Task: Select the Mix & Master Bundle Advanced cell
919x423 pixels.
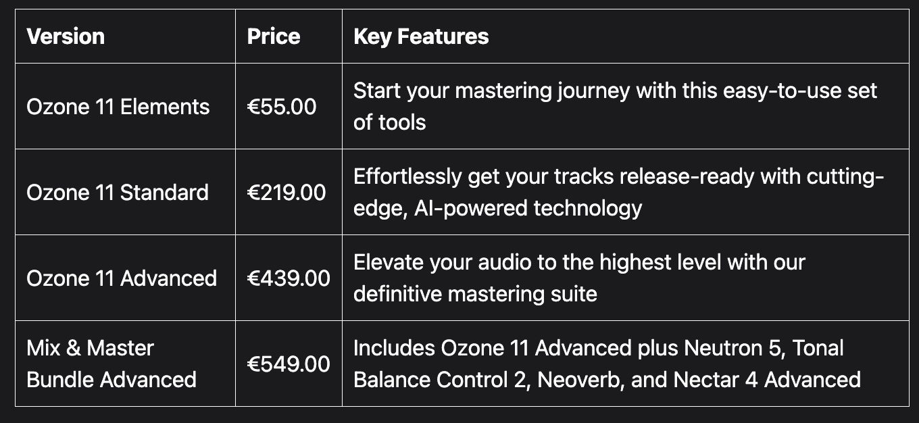Action: [111, 364]
